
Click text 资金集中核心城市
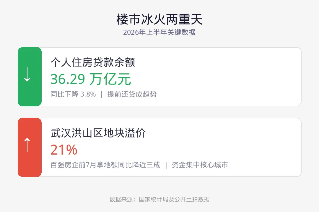click(x=200, y=165)
